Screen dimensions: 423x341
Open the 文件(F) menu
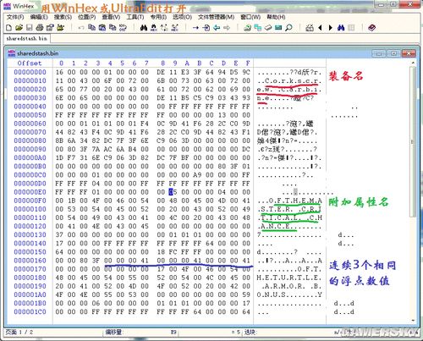(15, 17)
